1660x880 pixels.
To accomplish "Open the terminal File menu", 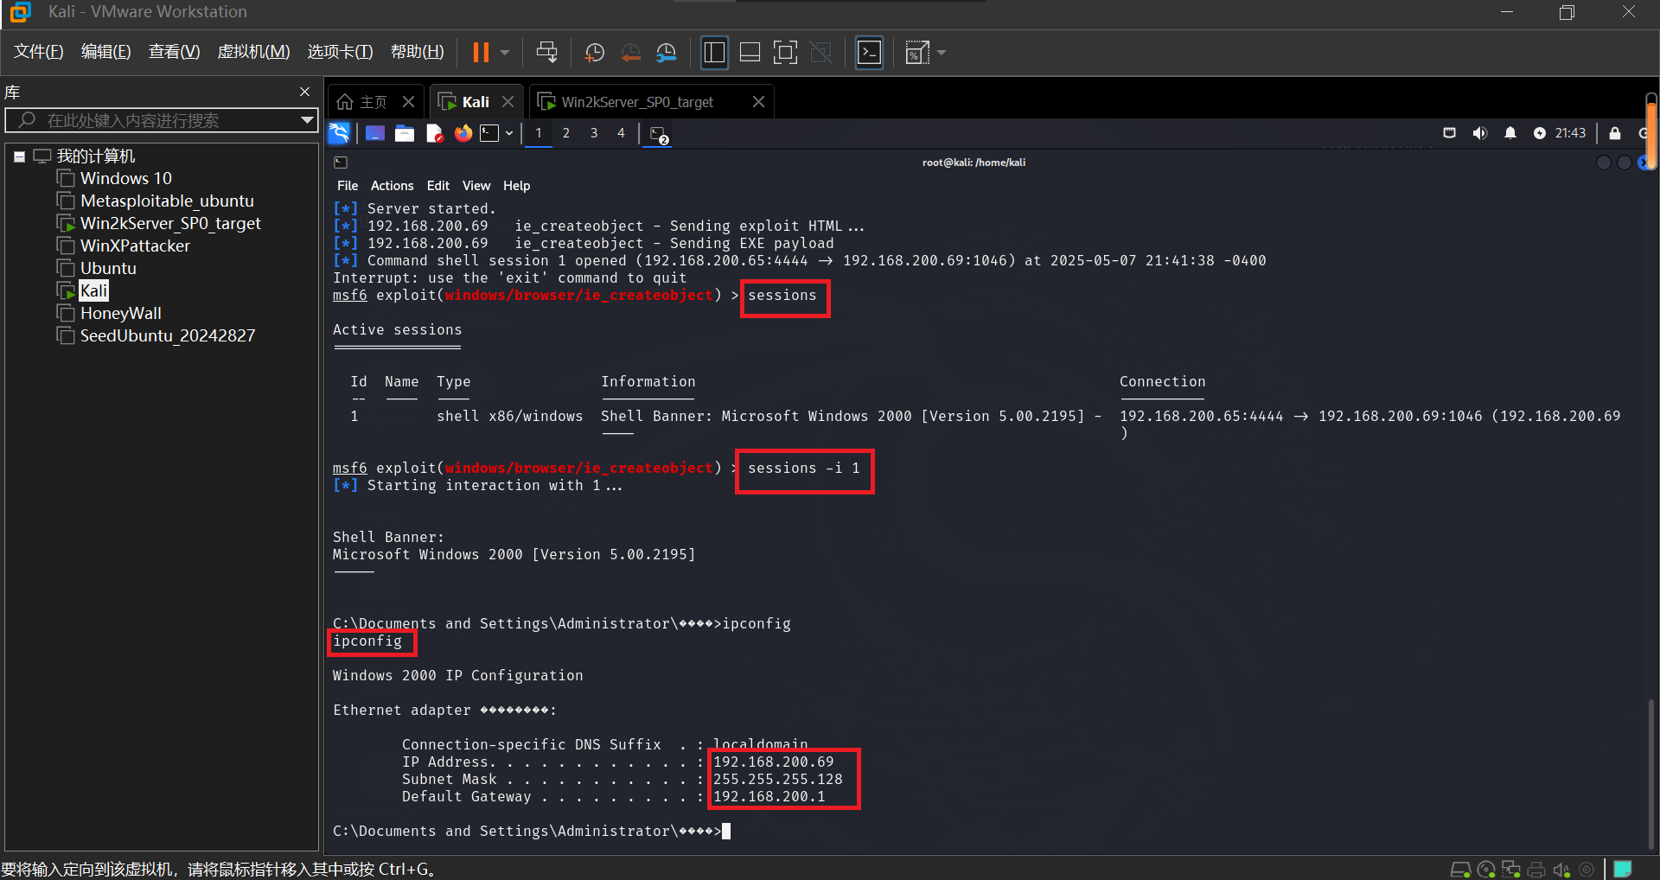I will [x=348, y=186].
